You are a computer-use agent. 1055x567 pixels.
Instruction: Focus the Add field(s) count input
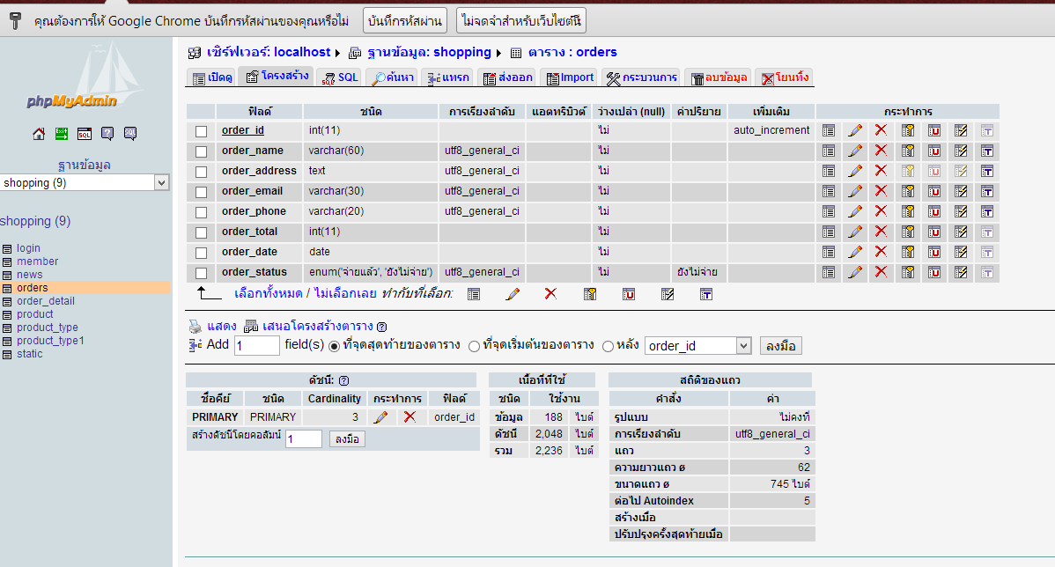tap(257, 346)
